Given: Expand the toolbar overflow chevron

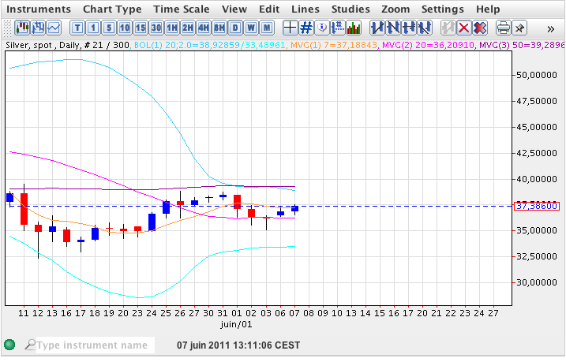Looking at the screenshot, I should tap(551, 28).
